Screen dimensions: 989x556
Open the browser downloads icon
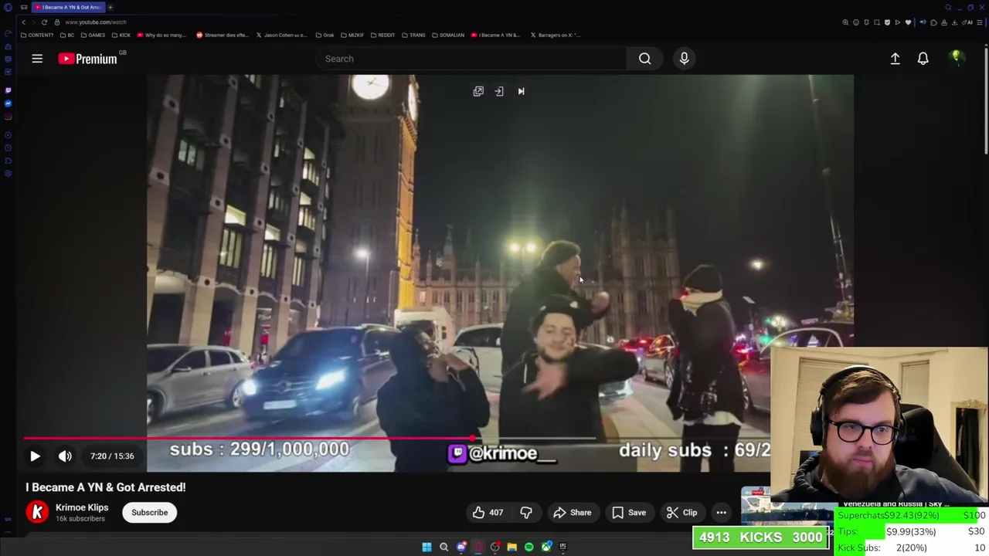[x=954, y=22]
